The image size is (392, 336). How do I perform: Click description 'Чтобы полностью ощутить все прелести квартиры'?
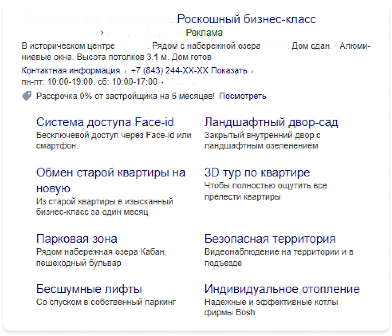tap(265, 191)
